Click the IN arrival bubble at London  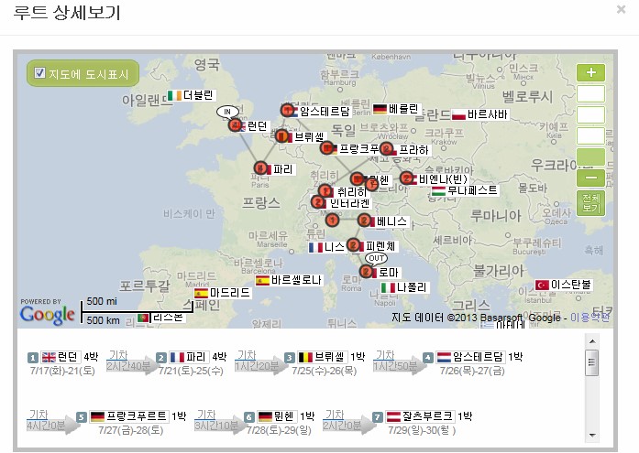[x=227, y=112]
